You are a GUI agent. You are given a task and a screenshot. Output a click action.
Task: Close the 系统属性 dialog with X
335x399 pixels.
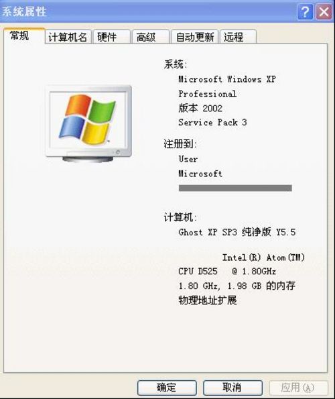point(324,11)
